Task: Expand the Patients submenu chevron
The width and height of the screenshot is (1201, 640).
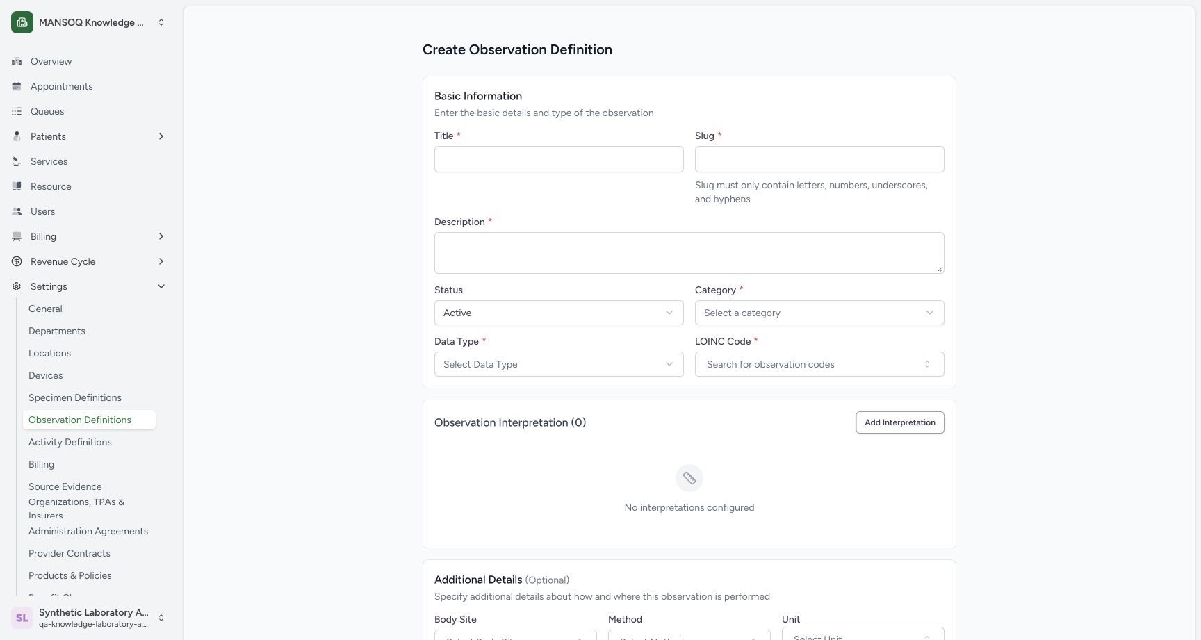Action: coord(161,136)
